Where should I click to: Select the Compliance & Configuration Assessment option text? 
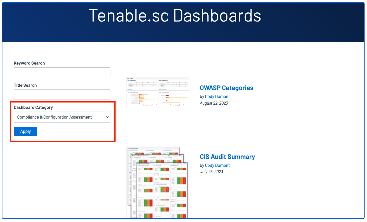click(55, 117)
